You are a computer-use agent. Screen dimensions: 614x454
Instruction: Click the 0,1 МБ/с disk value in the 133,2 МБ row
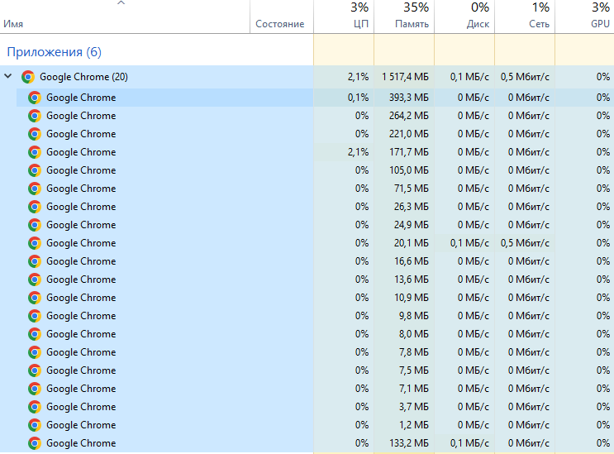(469, 443)
